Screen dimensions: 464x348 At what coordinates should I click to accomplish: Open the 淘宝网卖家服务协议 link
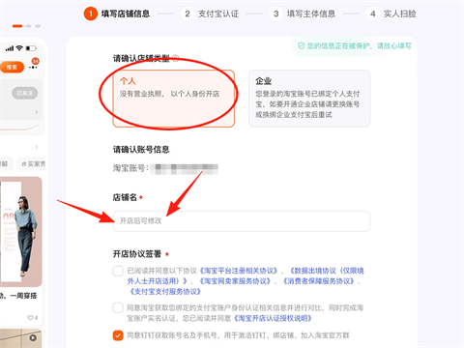[235, 281]
